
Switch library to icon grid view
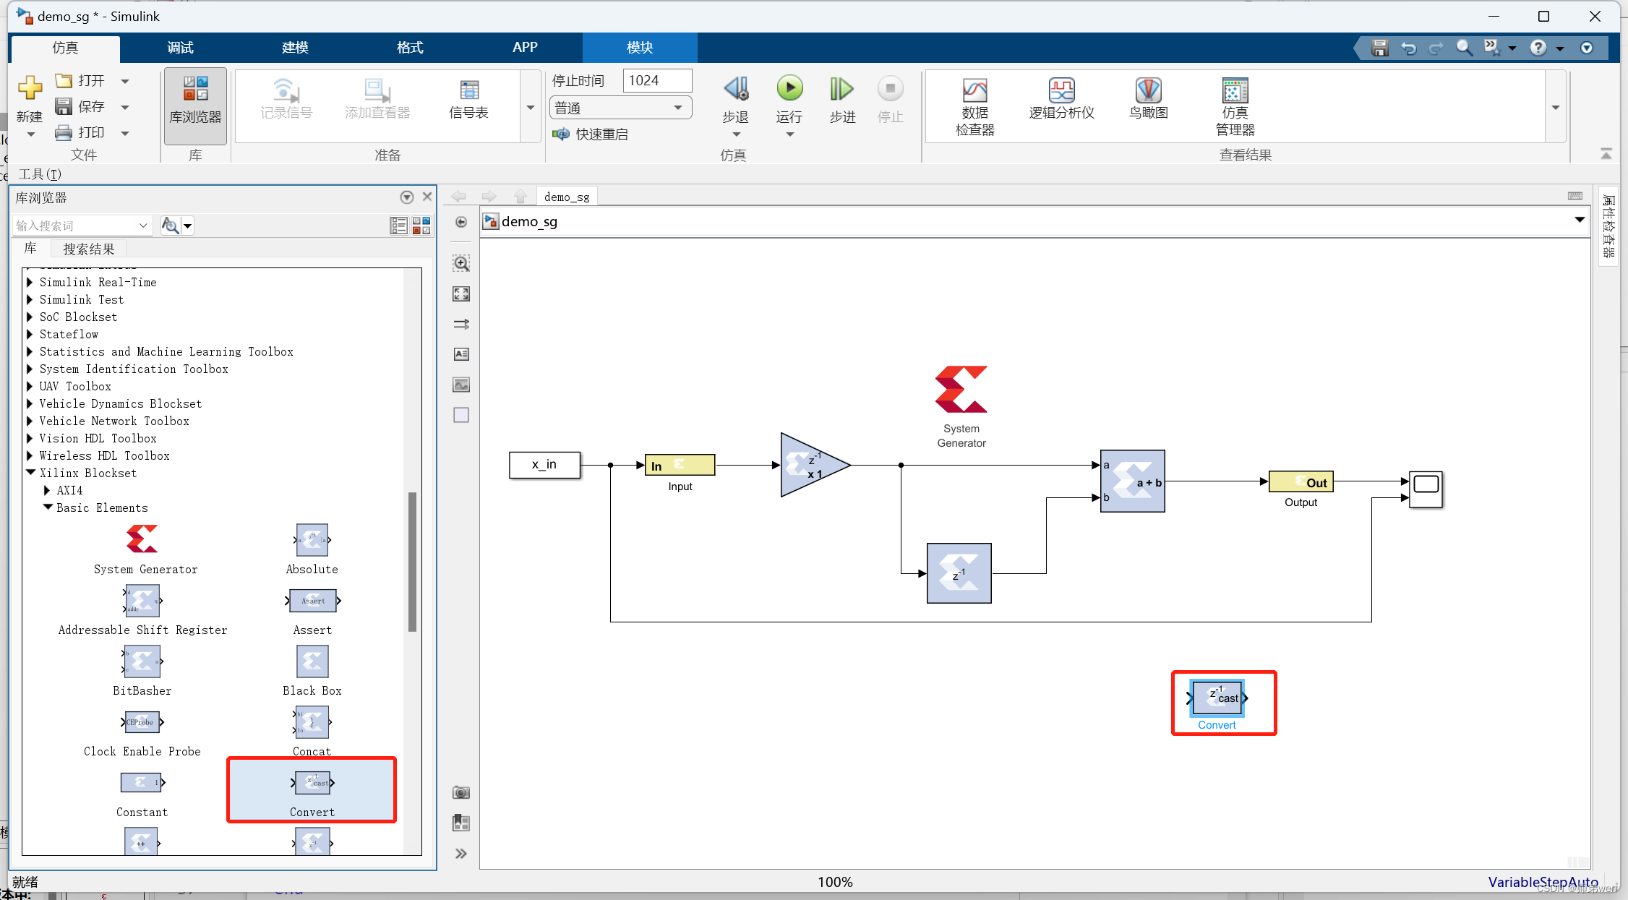(421, 226)
